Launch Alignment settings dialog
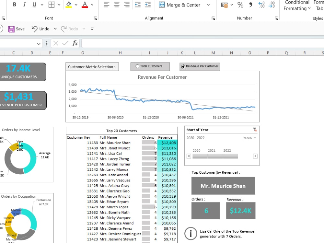Viewport: 324px width, 243px height. [213, 18]
